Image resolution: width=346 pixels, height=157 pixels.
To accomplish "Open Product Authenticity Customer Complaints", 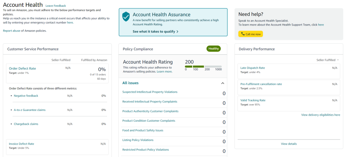I will coord(150,111).
